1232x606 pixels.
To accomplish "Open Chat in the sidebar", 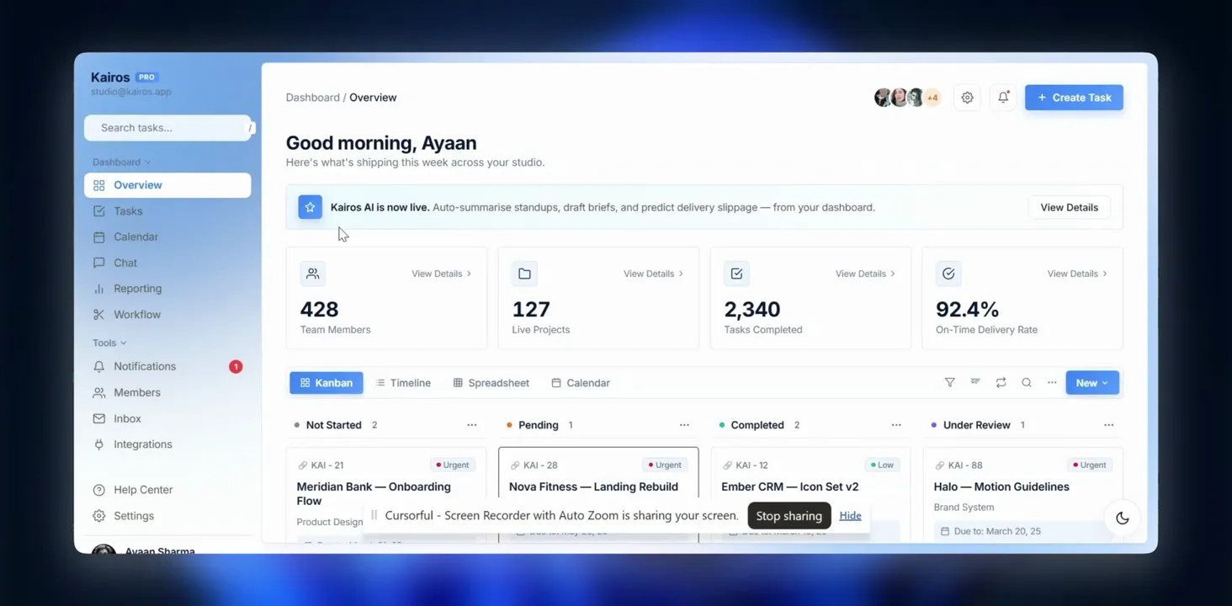I will click(167, 263).
